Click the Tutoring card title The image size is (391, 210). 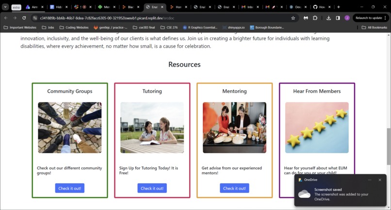click(x=152, y=91)
